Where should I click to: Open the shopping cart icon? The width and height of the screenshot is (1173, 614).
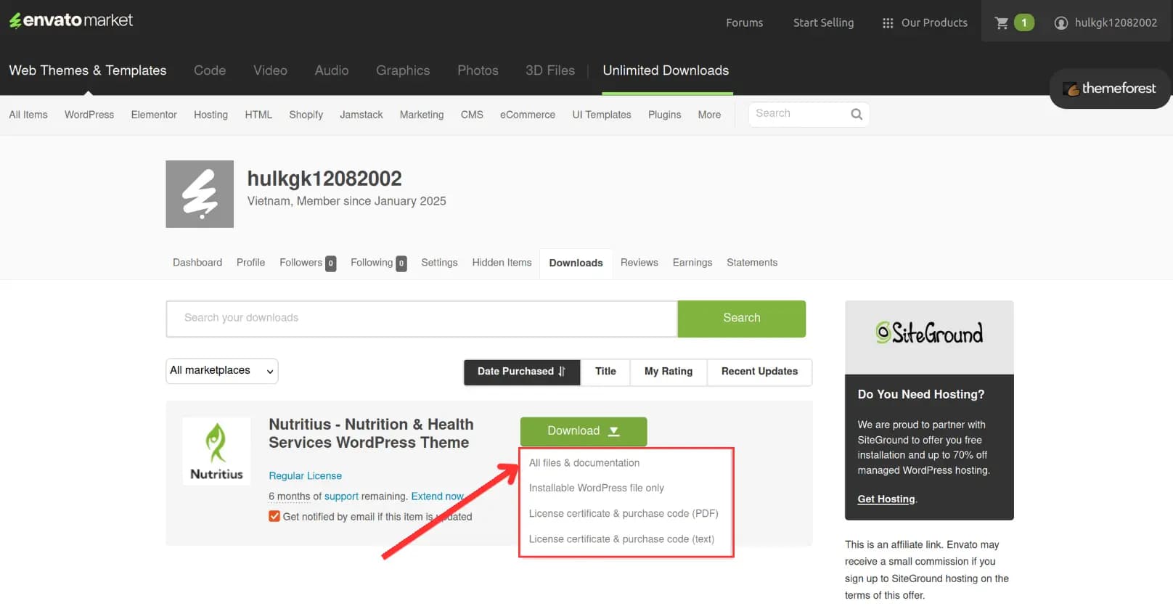point(1002,22)
